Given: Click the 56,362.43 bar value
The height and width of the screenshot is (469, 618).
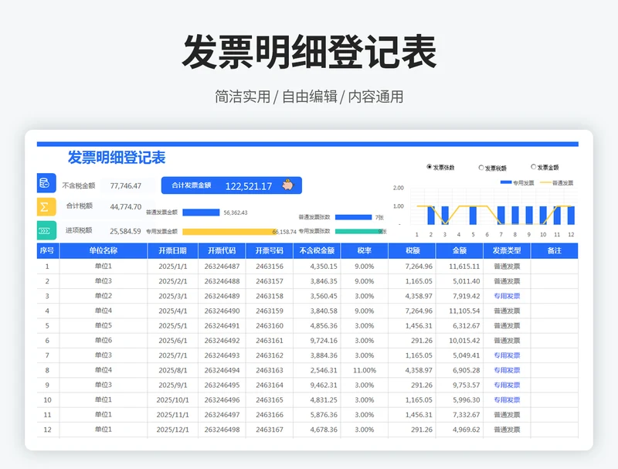Looking at the screenshot, I should [236, 212].
